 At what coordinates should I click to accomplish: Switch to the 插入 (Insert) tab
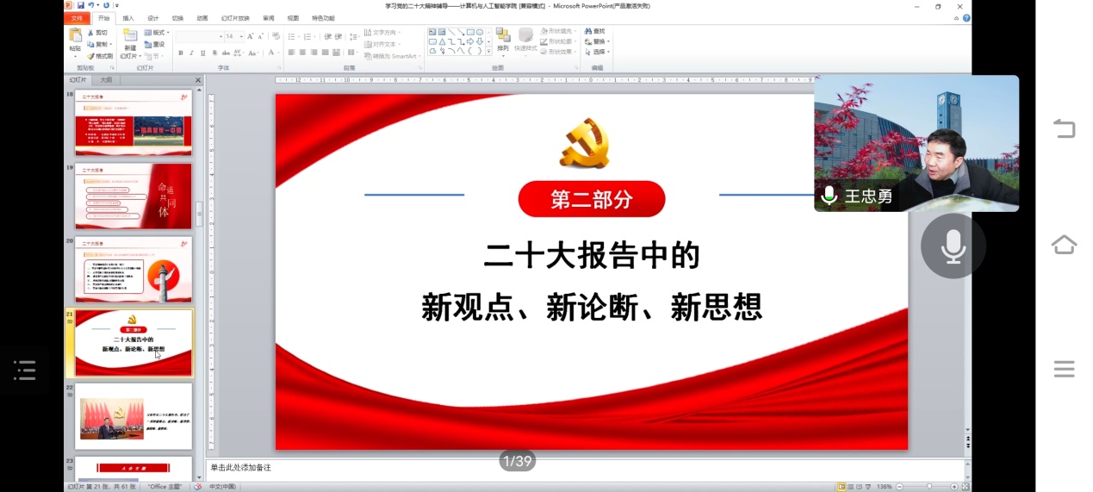coord(128,18)
